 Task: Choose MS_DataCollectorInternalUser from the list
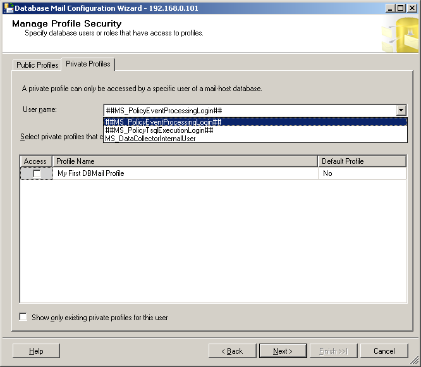(x=255, y=139)
